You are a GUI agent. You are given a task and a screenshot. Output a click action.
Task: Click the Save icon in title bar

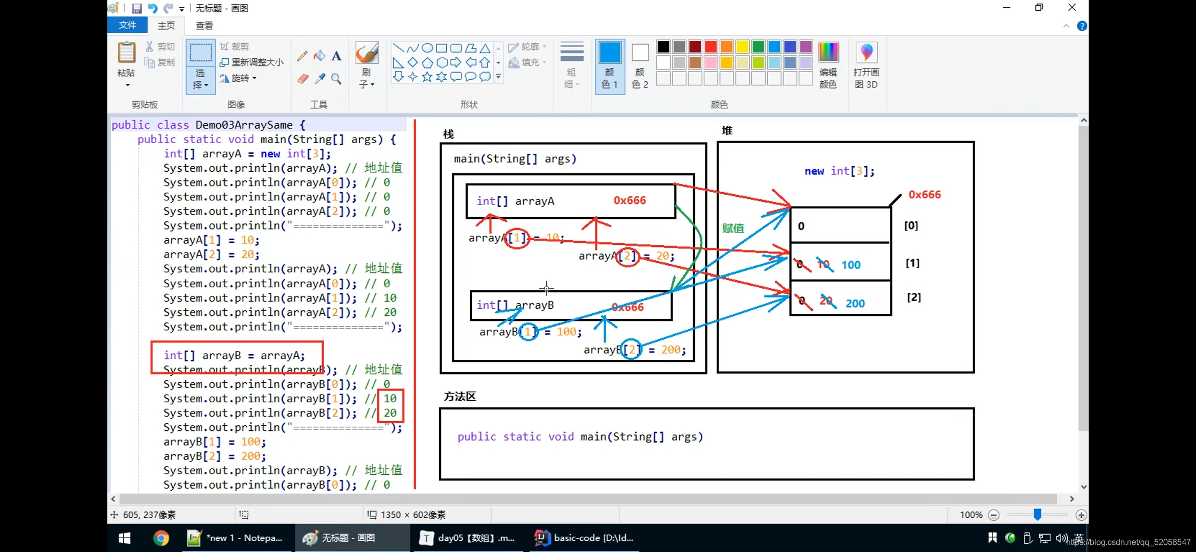(136, 8)
